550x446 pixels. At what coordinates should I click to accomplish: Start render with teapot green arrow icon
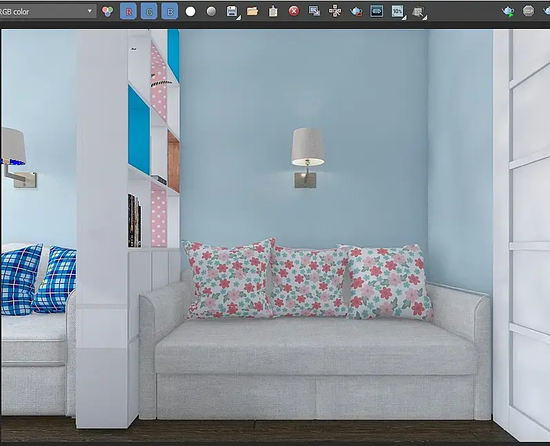tap(507, 12)
